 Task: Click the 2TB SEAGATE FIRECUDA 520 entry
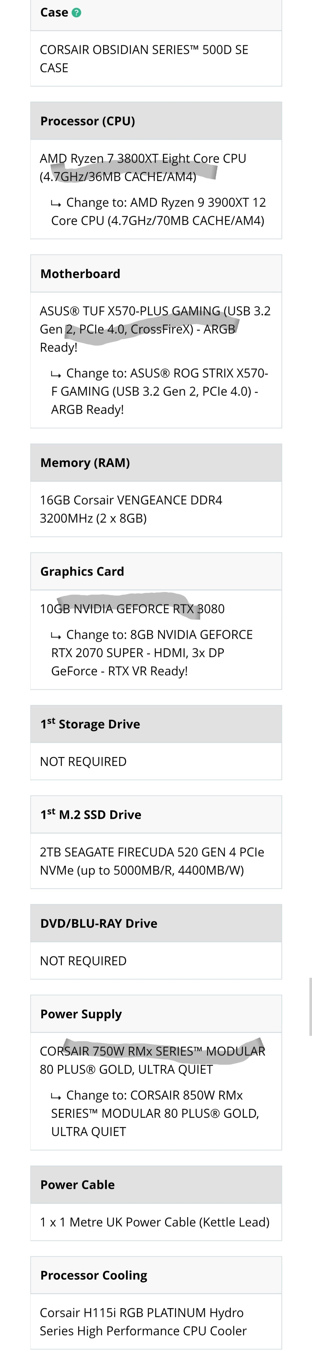point(152,861)
